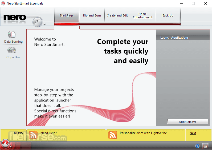This screenshot has width=212, height=150.
Task: Open the Need Help? news item
Action: click(48, 133)
